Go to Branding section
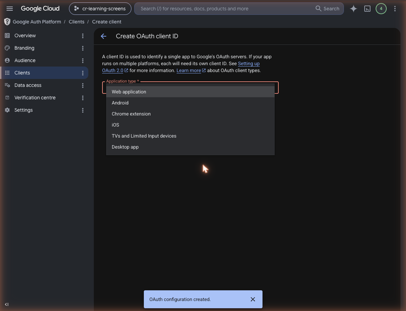The width and height of the screenshot is (406, 311). (x=24, y=48)
